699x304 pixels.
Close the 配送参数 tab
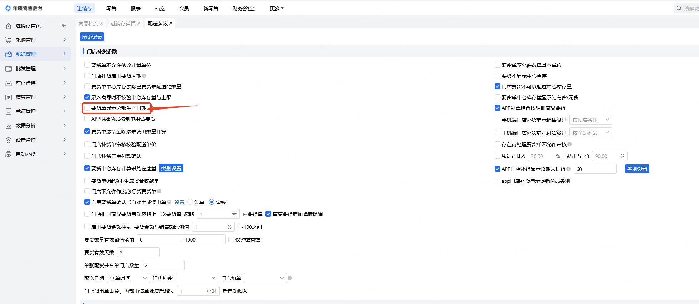(171, 23)
